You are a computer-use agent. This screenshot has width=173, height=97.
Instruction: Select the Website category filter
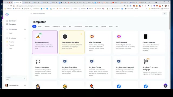[47, 26]
